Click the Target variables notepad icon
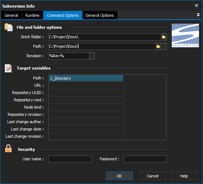 coord(8,68)
